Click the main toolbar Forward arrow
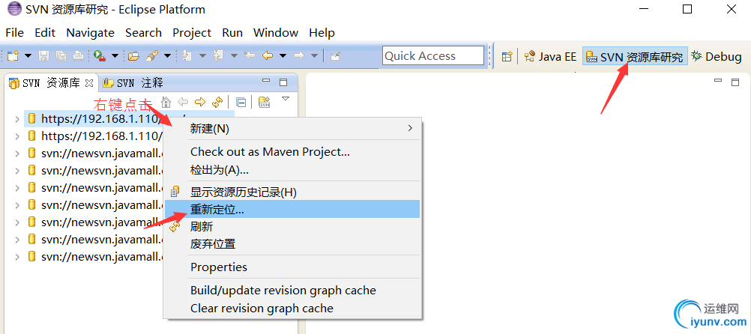The height and width of the screenshot is (334, 751). tap(299, 56)
